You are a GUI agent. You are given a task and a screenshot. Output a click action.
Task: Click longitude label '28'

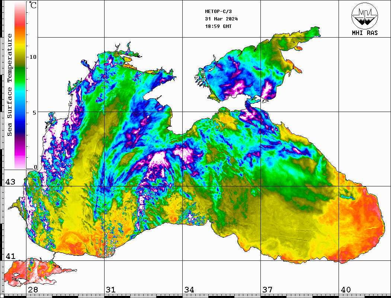pyautogui.click(x=33, y=289)
